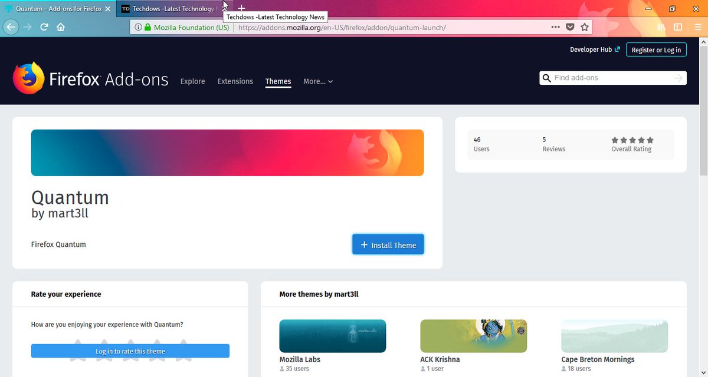This screenshot has width=708, height=377.
Task: Click Register or Log in button
Action: (x=656, y=50)
